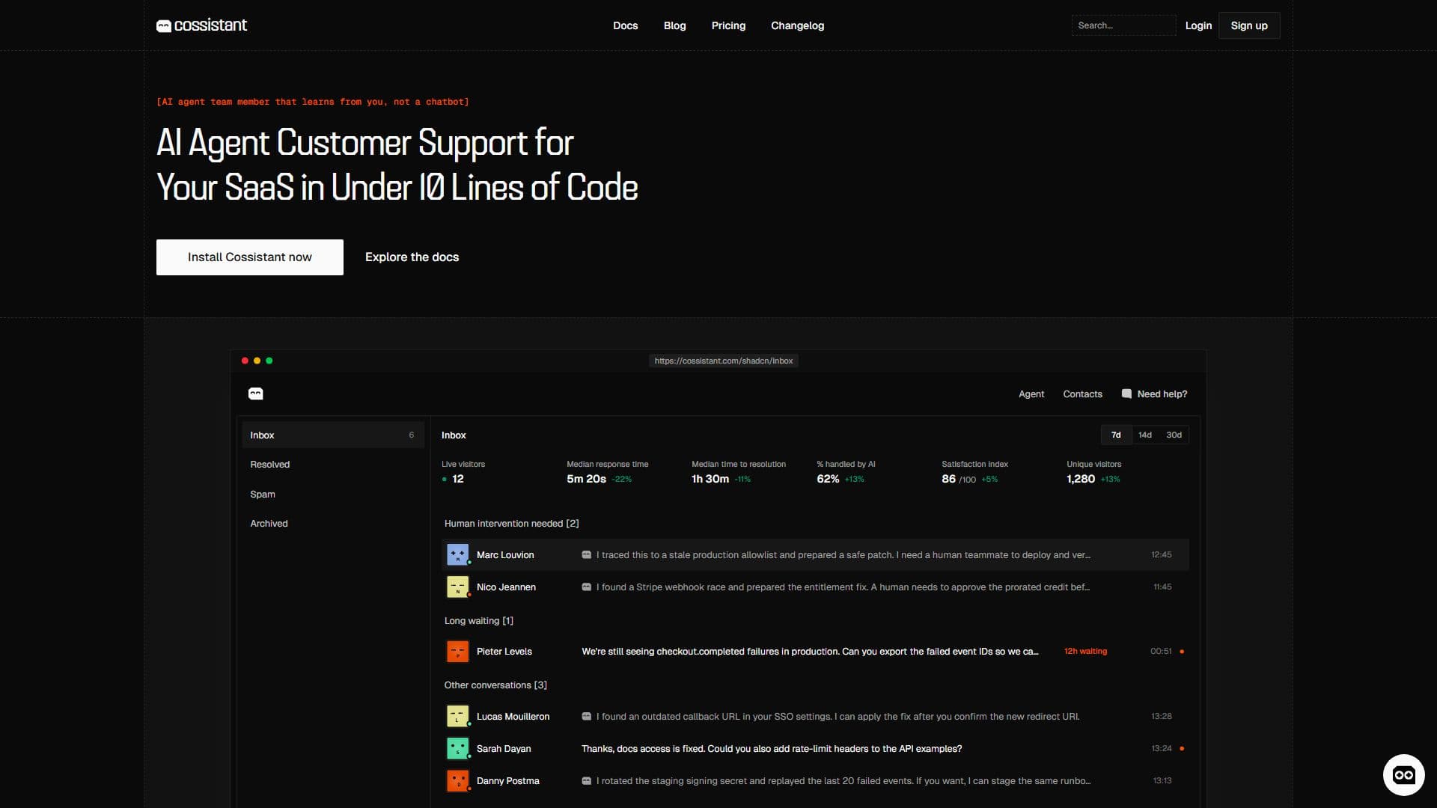Viewport: 1437px width, 808px height.
Task: Click Other conversations [3] heading
Action: [495, 685]
